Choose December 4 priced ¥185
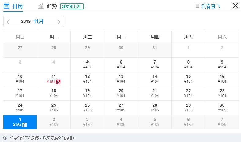Screen dimensions: 241x142 point(121,122)
